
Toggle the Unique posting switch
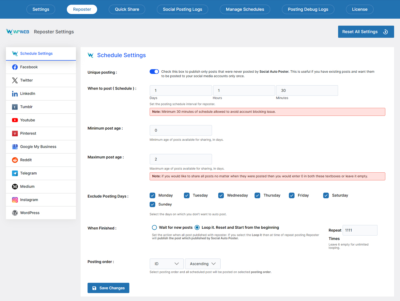pyautogui.click(x=154, y=72)
